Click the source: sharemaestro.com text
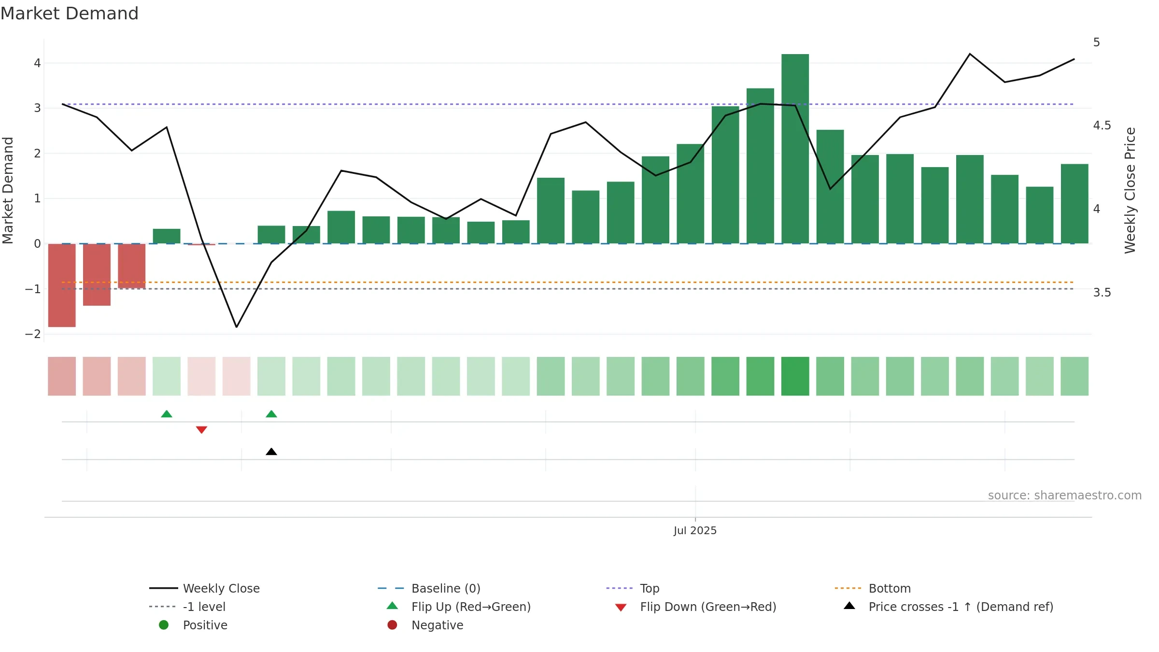 (x=1065, y=496)
